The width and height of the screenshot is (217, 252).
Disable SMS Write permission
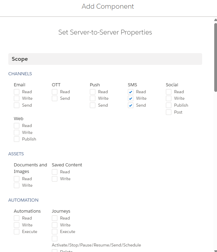click(131, 98)
